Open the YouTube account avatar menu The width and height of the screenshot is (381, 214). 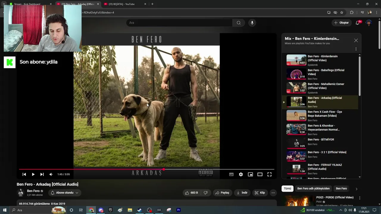tap(369, 23)
